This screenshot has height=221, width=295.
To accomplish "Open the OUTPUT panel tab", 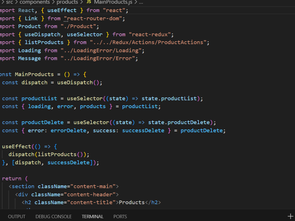I will 17,217.
